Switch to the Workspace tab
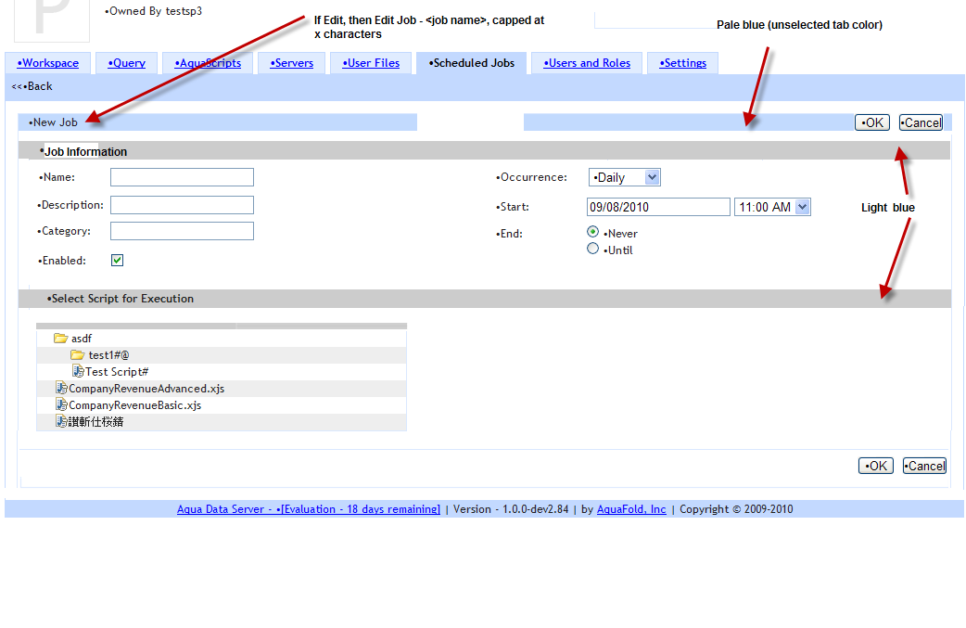This screenshot has height=628, width=966. [x=48, y=63]
